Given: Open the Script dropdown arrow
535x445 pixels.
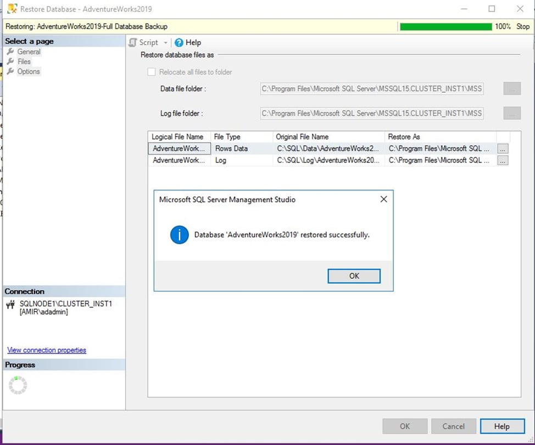Looking at the screenshot, I should 166,42.
